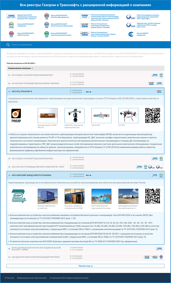The image size is (171, 283).
Task: Click ОВП badge in ЭКРА row
Action: coord(152,167)
